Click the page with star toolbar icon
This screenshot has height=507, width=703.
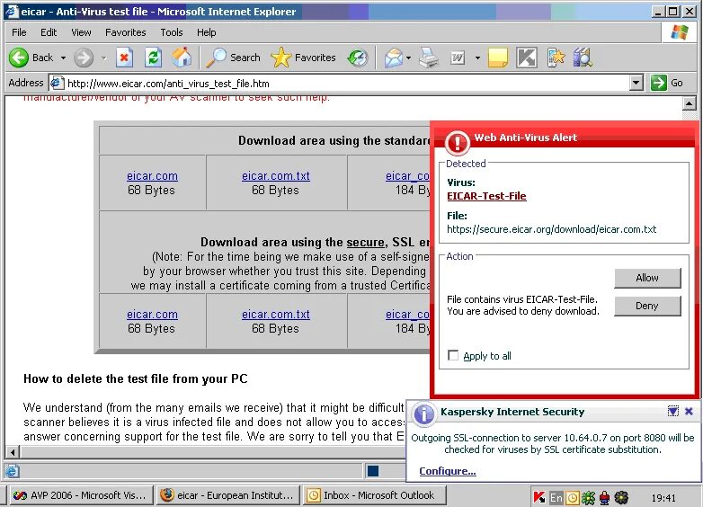pos(556,58)
